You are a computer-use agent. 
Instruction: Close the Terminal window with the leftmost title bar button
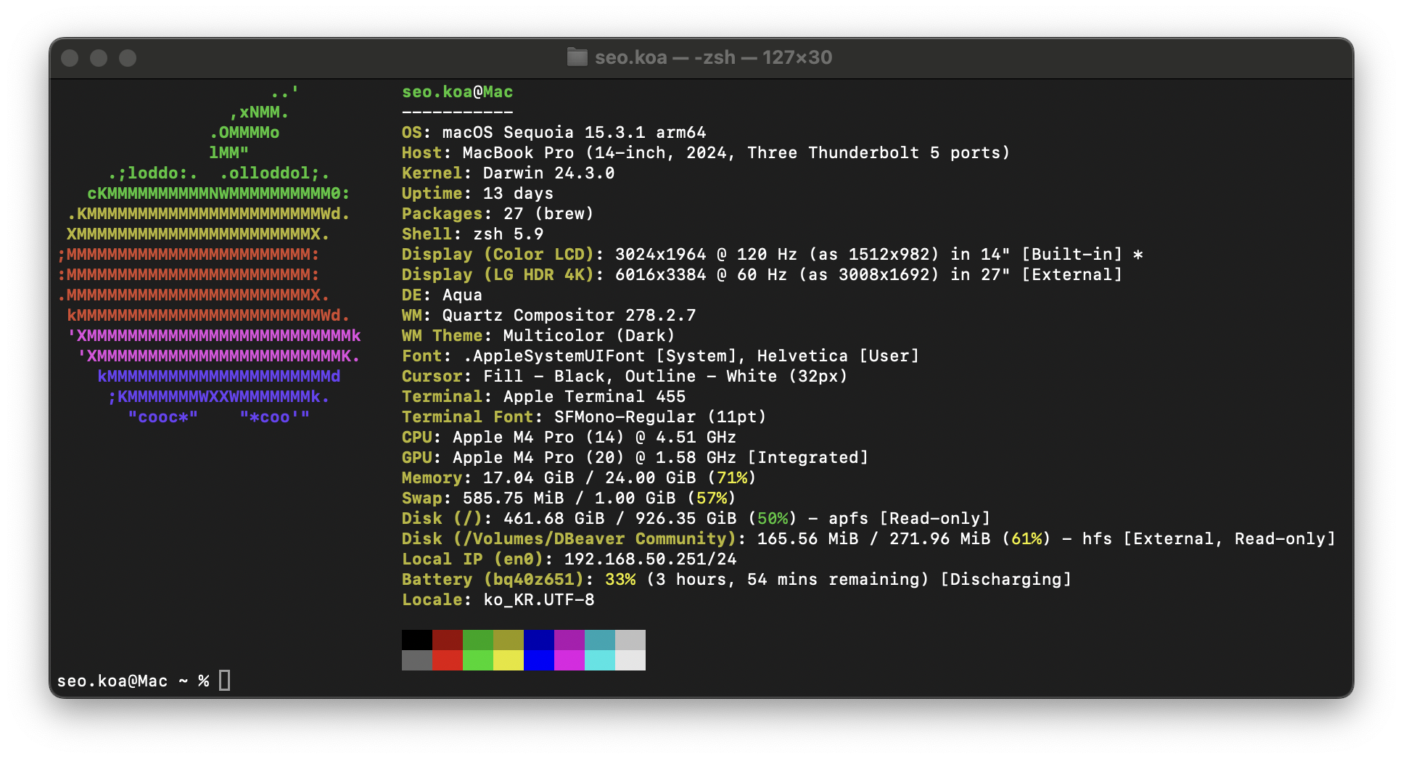coord(70,58)
